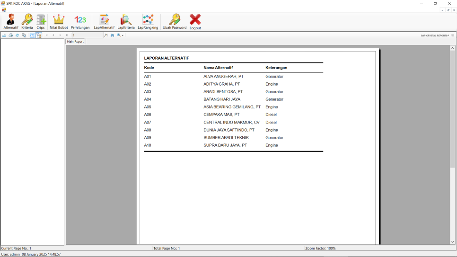Image resolution: width=457 pixels, height=257 pixels.
Task: Open the LapAlternatif report button
Action: pos(104,22)
